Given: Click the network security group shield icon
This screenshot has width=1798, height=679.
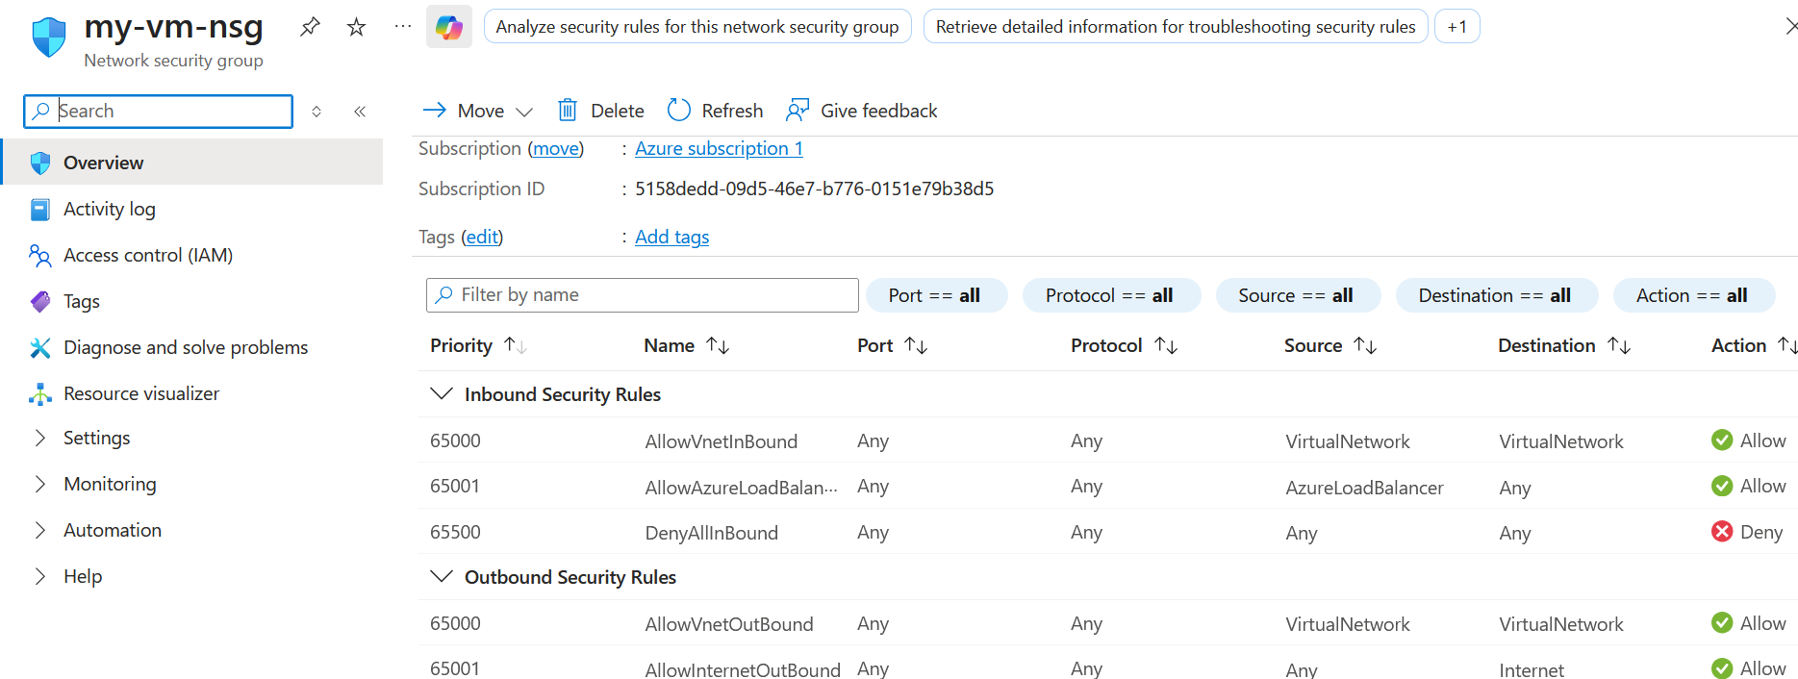Looking at the screenshot, I should tap(49, 38).
